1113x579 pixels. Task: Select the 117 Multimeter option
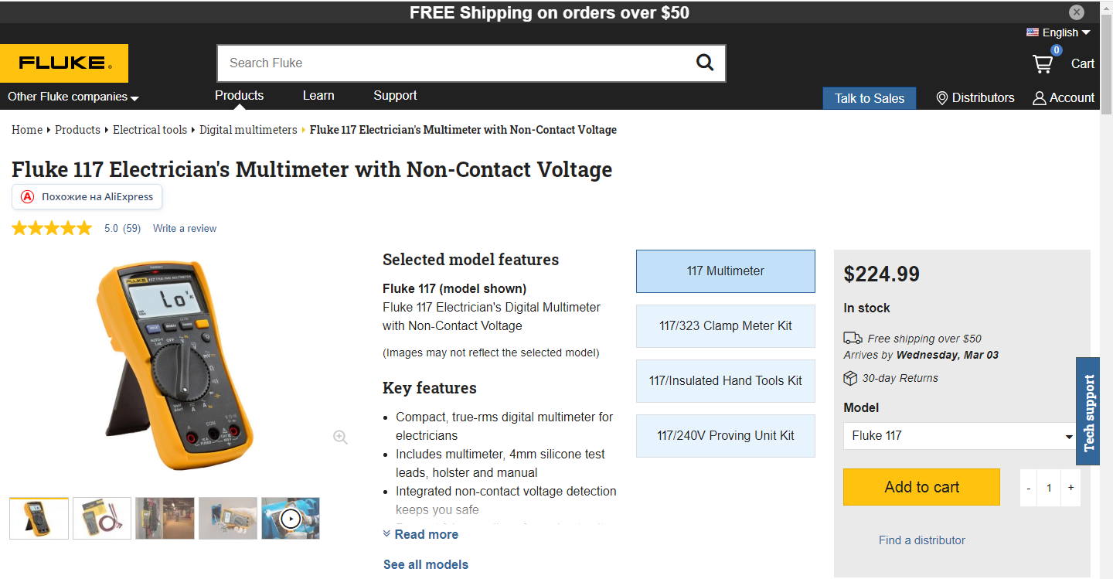click(726, 271)
